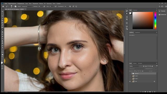Open the Color panel flyout menu
Image resolution: width=167 pixels, height=94 pixels.
point(157,10)
